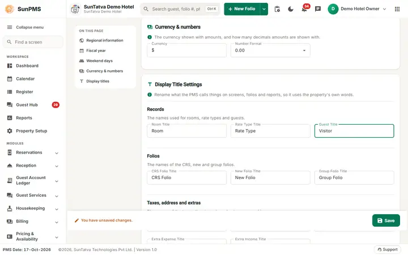408x255 pixels.
Task: Click the Find a screen field
Action: point(33,42)
